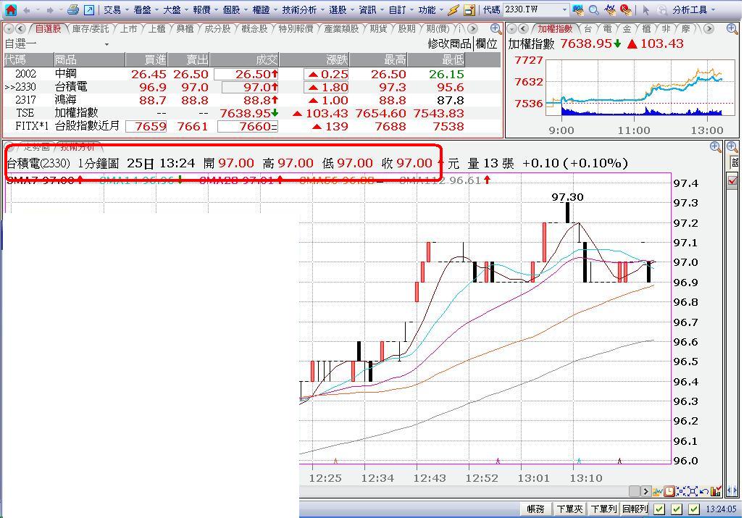
Task: Toggle the green checkbox next to 回報列
Action: point(659,509)
